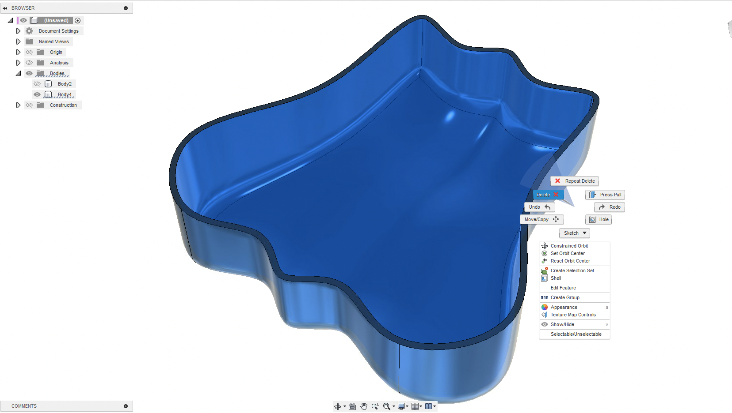Select the Orbit tool in the navigation bar
This screenshot has height=413, width=732.
338,406
